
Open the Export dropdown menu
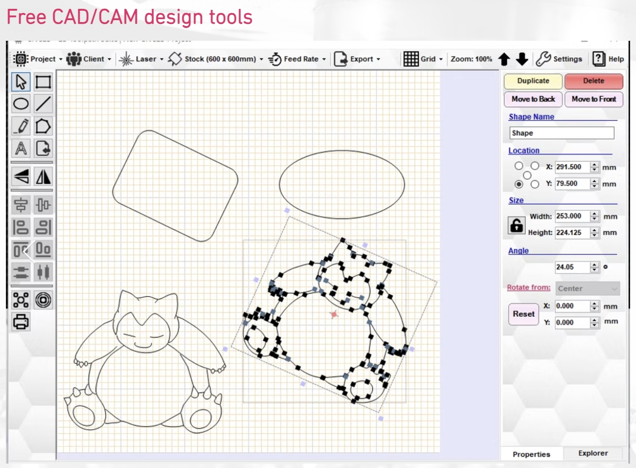[x=357, y=59]
